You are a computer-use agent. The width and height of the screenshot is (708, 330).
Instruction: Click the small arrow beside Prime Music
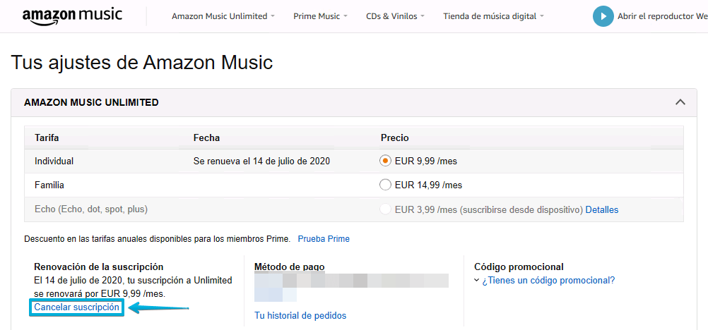346,16
